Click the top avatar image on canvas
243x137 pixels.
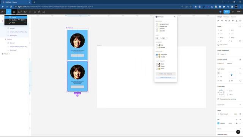point(77,41)
